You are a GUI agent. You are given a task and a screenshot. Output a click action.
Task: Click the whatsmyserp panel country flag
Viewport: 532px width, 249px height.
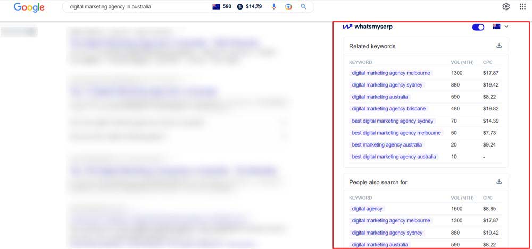pyautogui.click(x=496, y=27)
